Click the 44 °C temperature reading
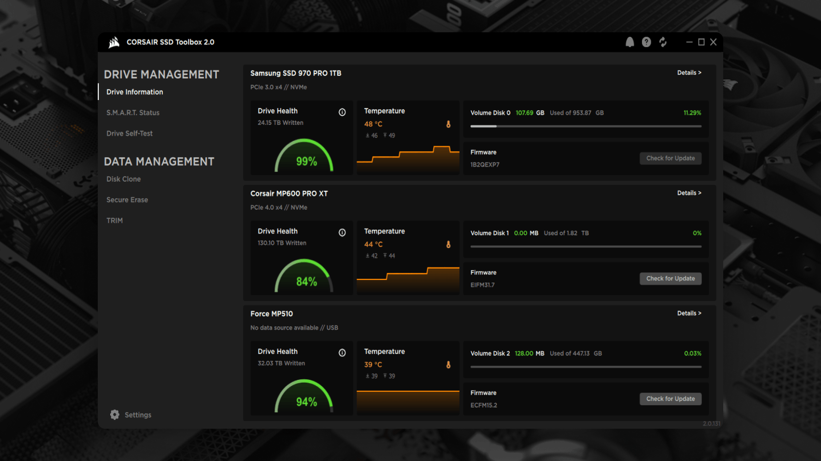Viewport: 821px width, 461px height. click(373, 244)
